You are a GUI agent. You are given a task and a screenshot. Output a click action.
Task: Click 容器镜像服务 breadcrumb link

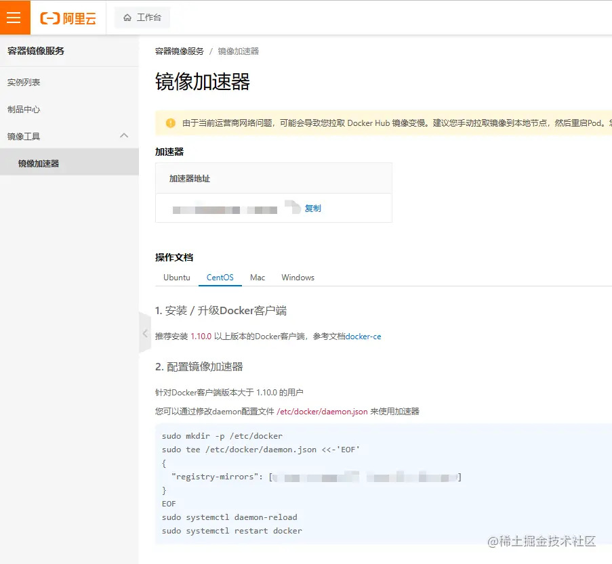pyautogui.click(x=180, y=51)
